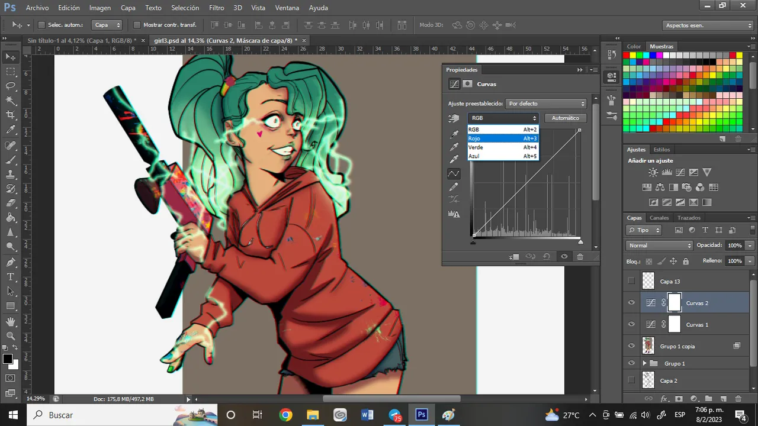
Task: Switch to the Estilos tab
Action: click(661, 150)
